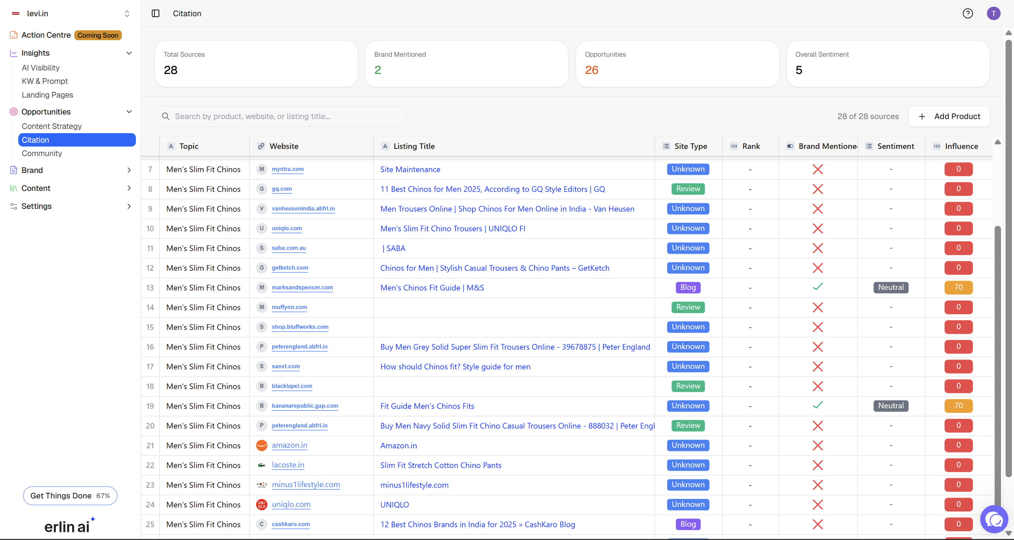Open the vanheusenindia.abfrl.in link
The width and height of the screenshot is (1014, 540).
coord(303,209)
